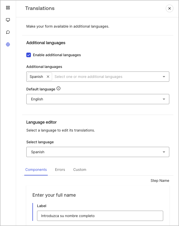Remove the Spanish language tag
This screenshot has height=226, width=179.
pos(48,76)
